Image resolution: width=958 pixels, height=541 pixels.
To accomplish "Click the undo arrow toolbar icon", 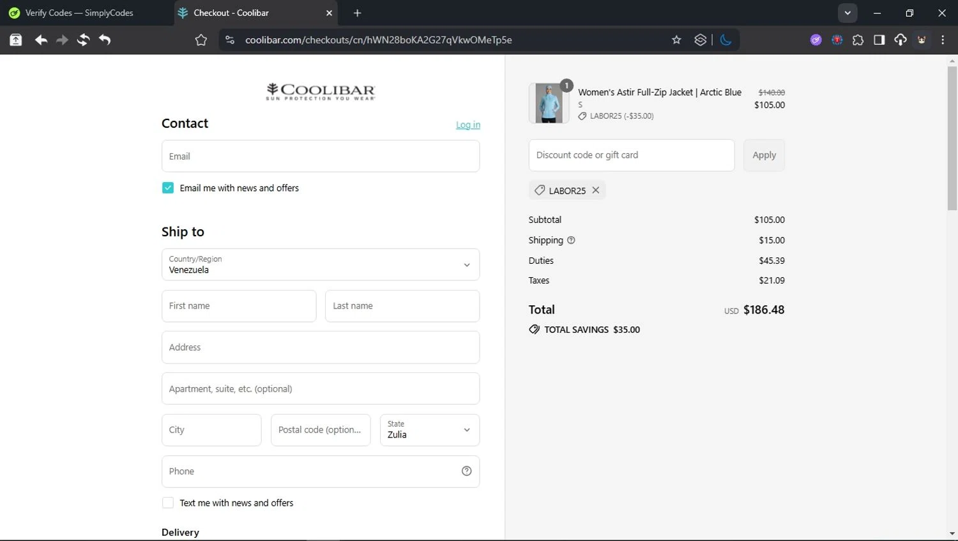I will click(x=105, y=40).
